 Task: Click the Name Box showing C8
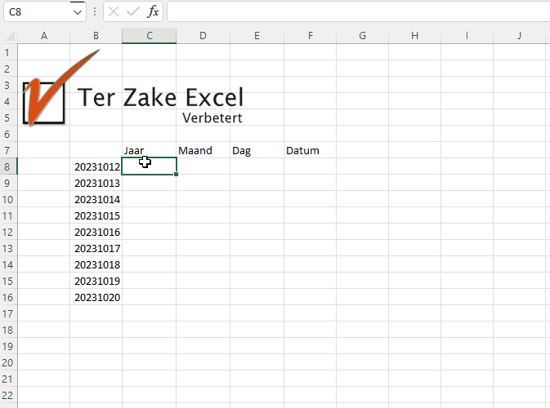click(x=38, y=12)
